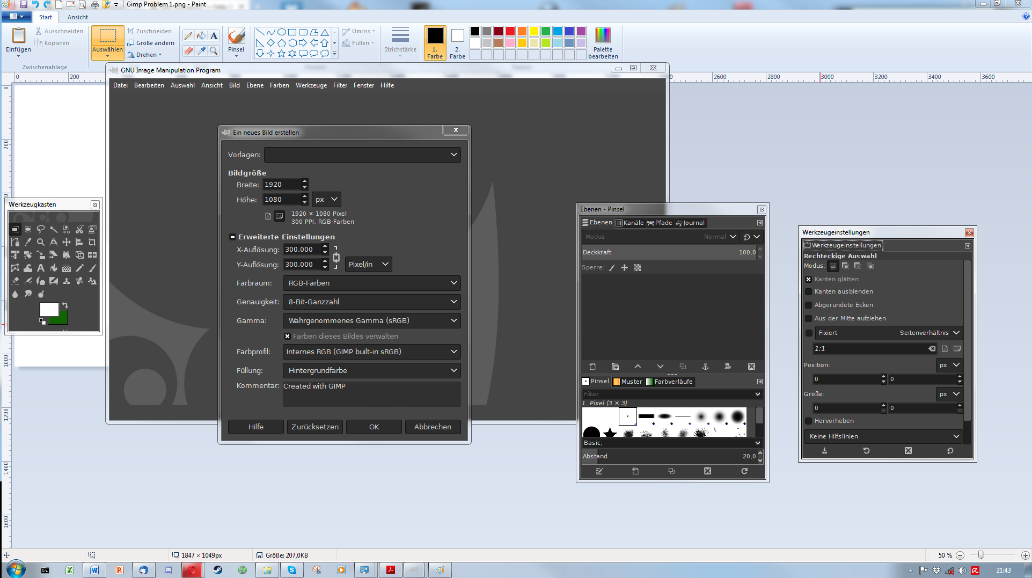Viewport: 1032px width, 578px height.
Task: Toggle 'Farben dieses Bildes verwalten' checkbox
Action: [287, 336]
